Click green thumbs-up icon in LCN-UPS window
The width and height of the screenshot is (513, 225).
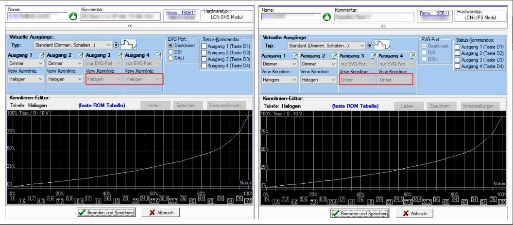point(328,16)
